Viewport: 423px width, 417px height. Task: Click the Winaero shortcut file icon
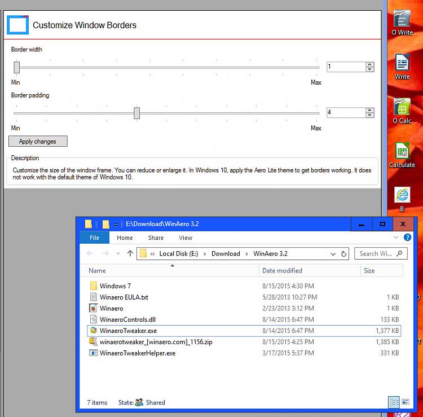pyautogui.click(x=93, y=308)
